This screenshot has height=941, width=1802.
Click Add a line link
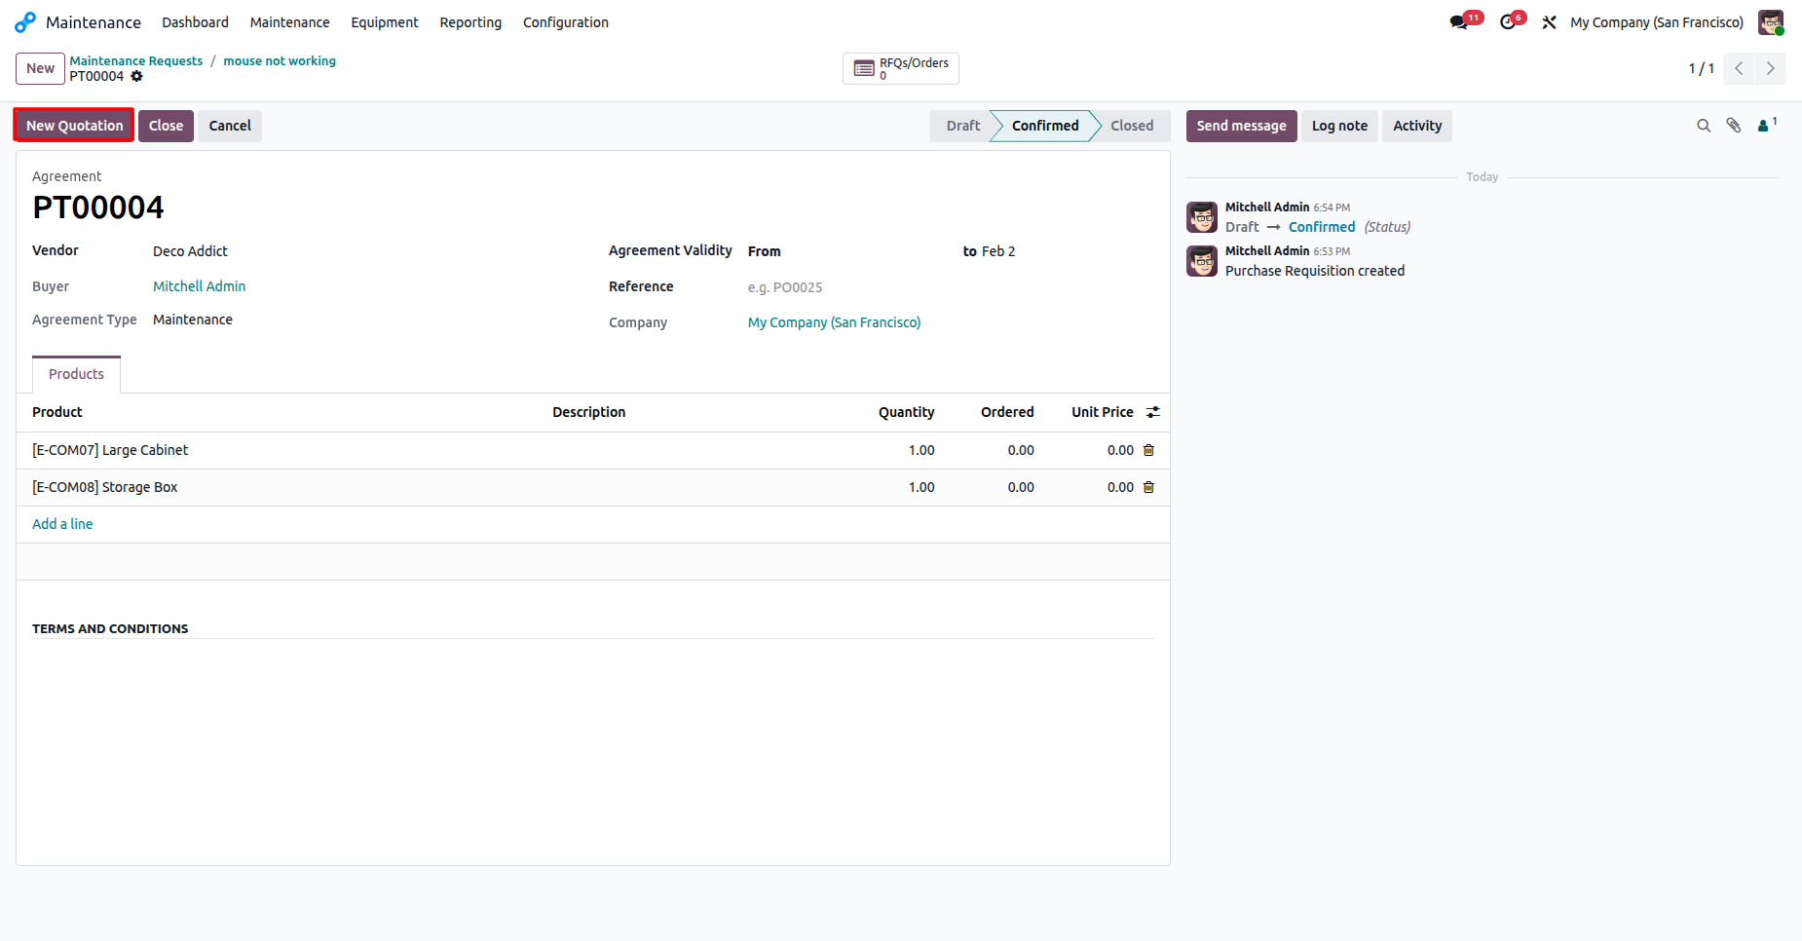[62, 524]
